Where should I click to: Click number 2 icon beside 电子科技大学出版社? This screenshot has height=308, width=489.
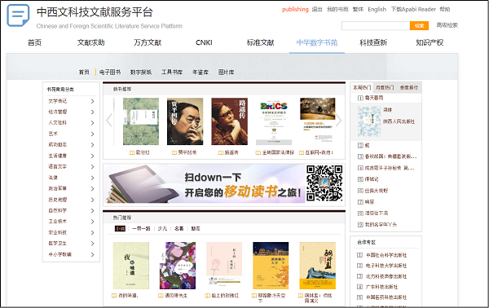point(359,266)
